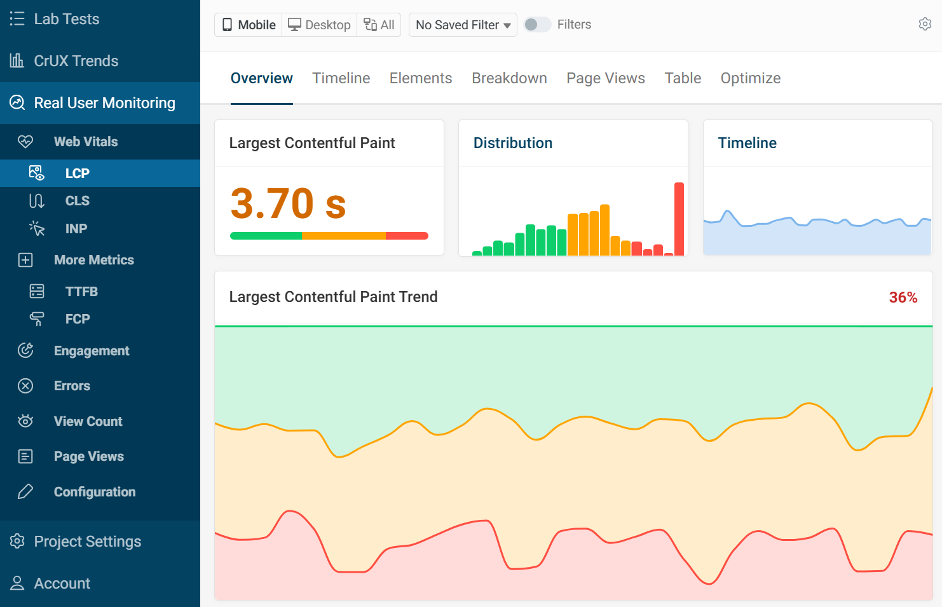Select the LCP metric icon in sidebar

coord(36,172)
